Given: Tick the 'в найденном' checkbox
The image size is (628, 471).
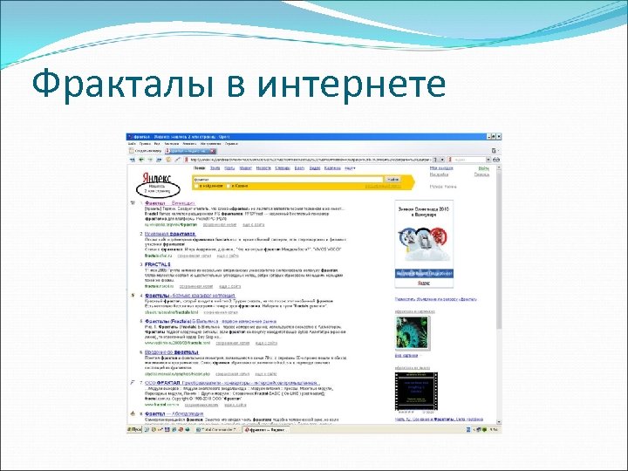Looking at the screenshot, I should coord(196,187).
